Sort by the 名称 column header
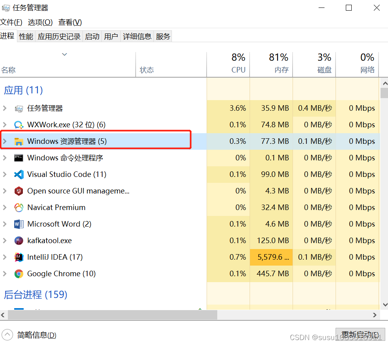 pos(67,65)
